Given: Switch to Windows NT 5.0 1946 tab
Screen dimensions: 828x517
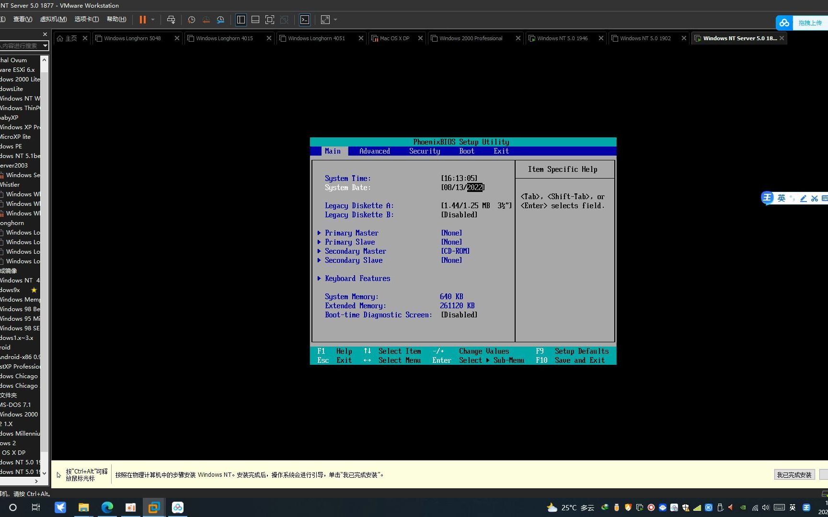Looking at the screenshot, I should click(x=562, y=38).
